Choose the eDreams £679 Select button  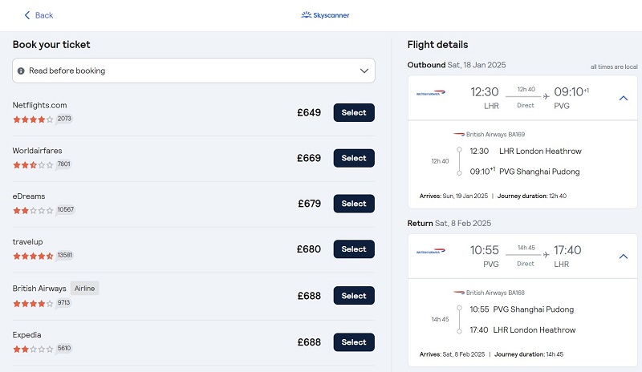tap(354, 204)
